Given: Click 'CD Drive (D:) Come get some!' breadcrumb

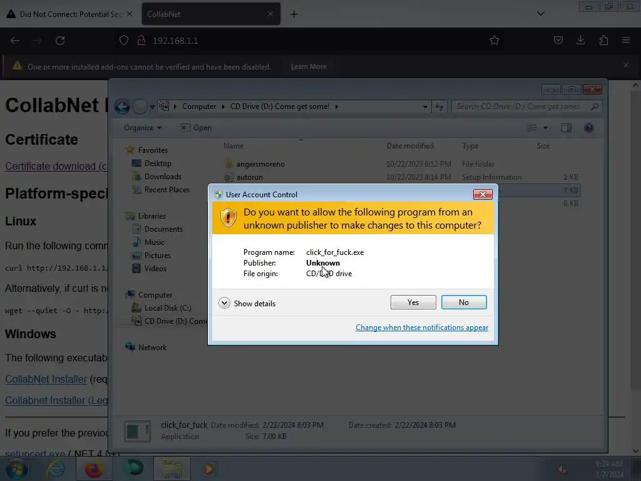Looking at the screenshot, I should [x=280, y=106].
